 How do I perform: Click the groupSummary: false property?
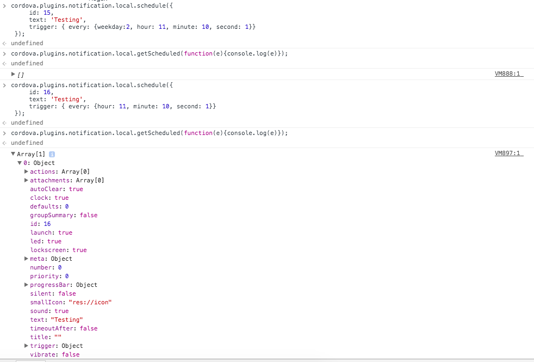[x=64, y=215]
